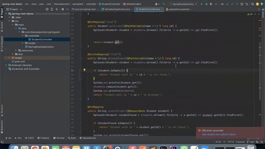Collapse all nodes icon in Project panel

pos(57,9)
